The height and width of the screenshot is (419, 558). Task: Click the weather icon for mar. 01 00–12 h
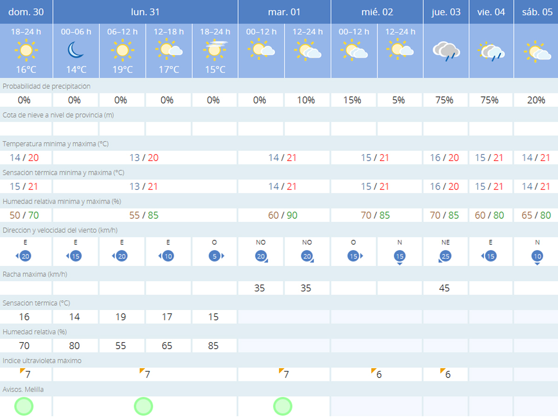261,49
